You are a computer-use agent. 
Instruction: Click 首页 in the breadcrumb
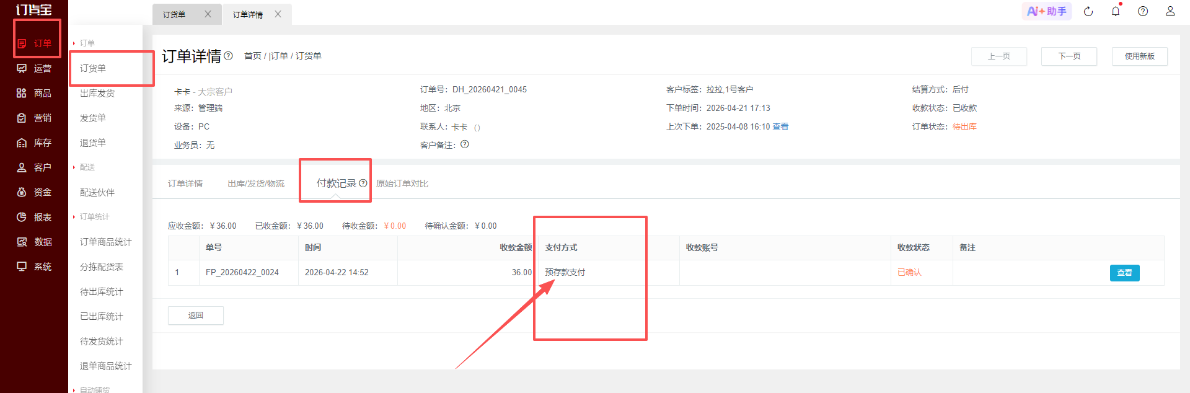253,56
